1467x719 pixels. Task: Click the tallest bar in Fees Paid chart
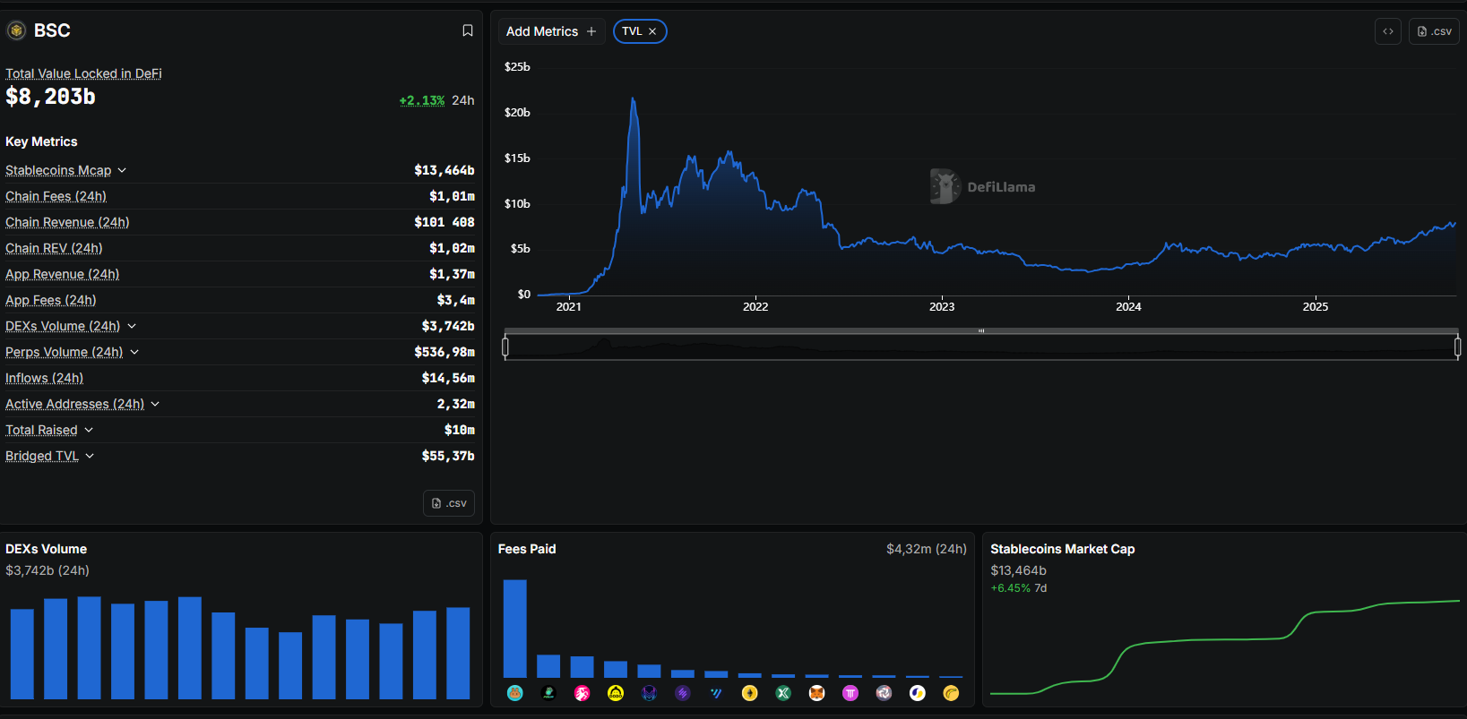(x=514, y=629)
